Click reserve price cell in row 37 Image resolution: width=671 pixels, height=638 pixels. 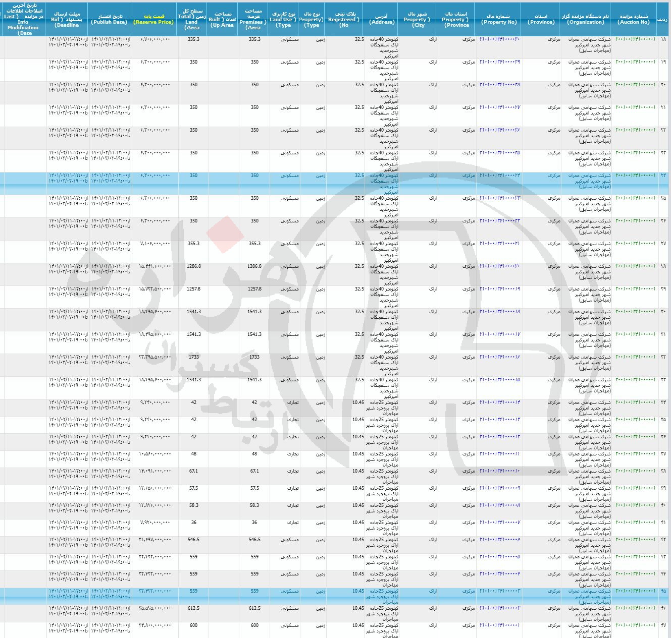click(154, 454)
